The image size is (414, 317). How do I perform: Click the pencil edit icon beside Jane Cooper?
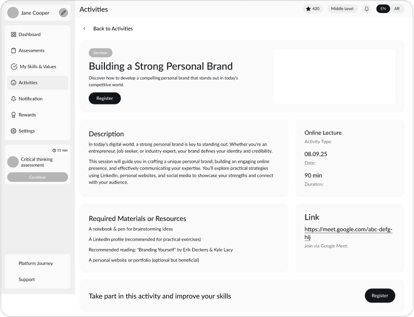(63, 12)
